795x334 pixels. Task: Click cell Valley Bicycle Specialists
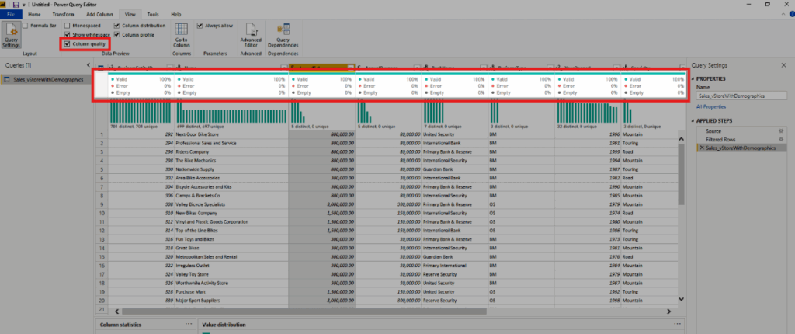[x=231, y=204]
